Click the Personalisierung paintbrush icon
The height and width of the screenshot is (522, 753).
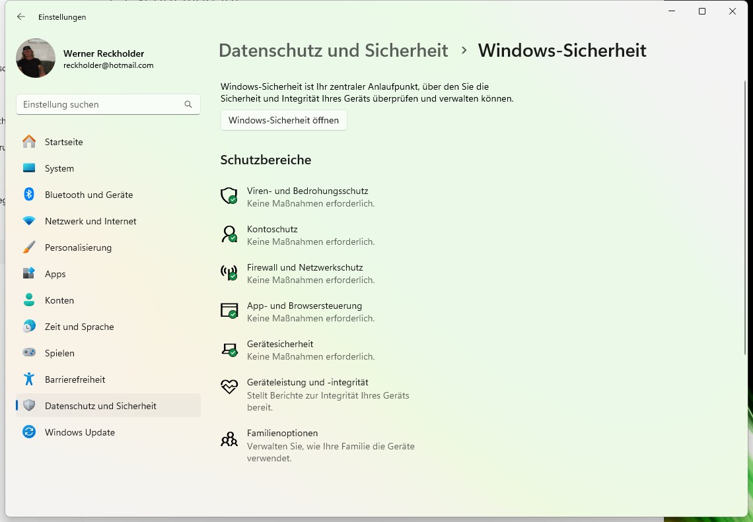29,247
